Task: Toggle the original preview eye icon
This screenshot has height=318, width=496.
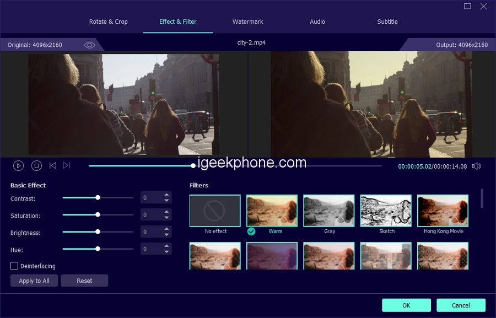Action: click(x=90, y=45)
